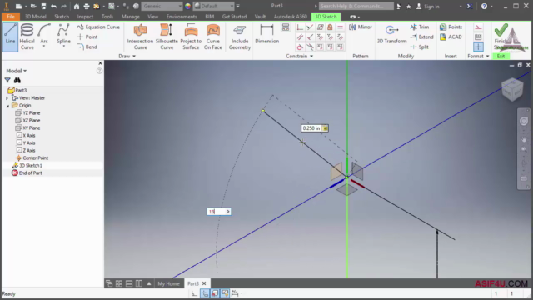Close the Part3 document tab

pyautogui.click(x=204, y=283)
